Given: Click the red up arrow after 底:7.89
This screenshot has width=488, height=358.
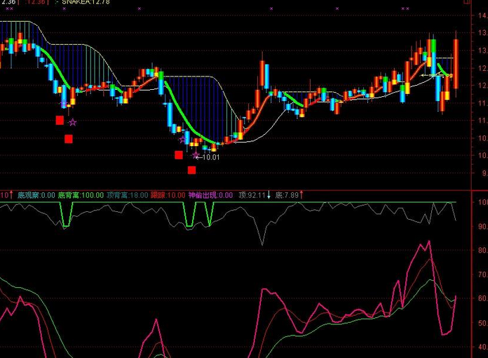Looking at the screenshot, I should pyautogui.click(x=301, y=195).
